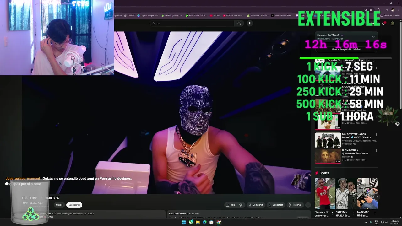Open browser extensions puzzle icon
This screenshot has height=226, width=402.
pos(379,10)
